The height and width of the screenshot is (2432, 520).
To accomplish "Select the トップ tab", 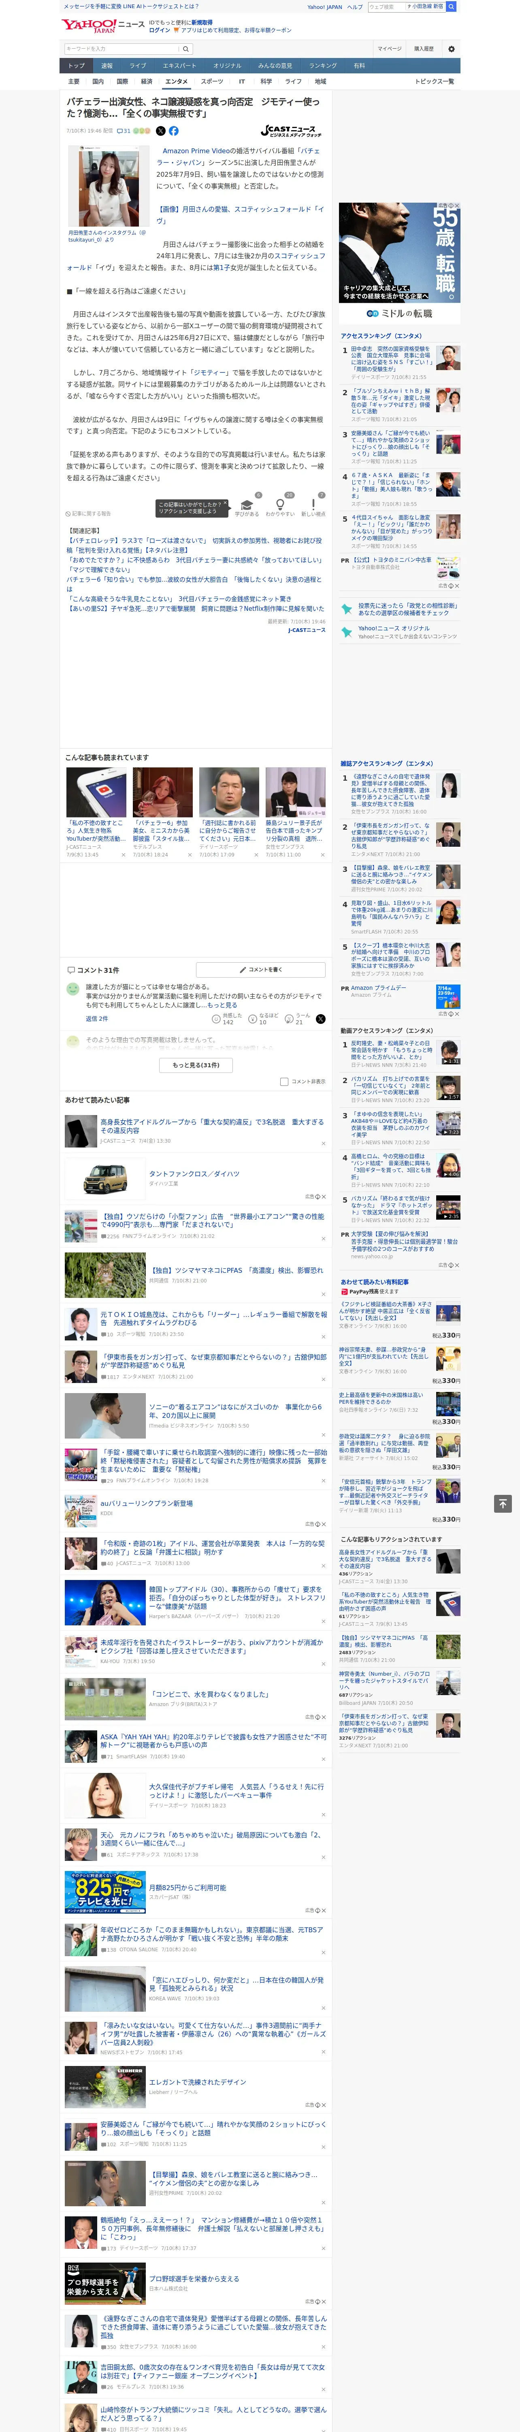I will tap(77, 65).
